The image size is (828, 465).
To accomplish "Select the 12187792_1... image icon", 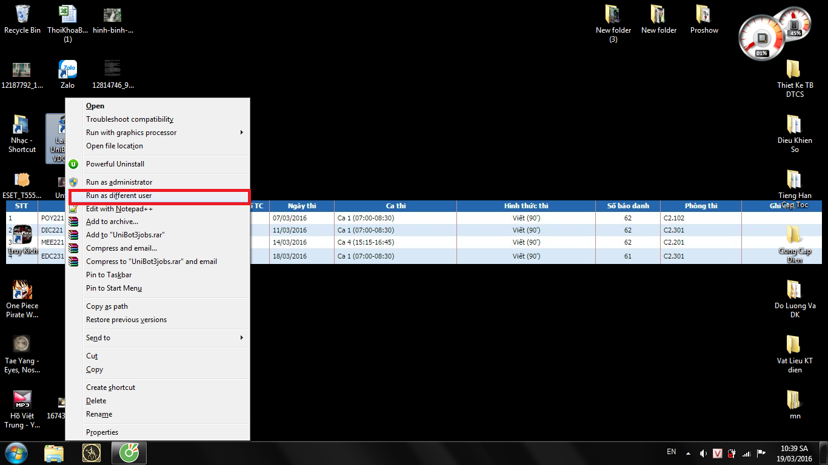I will (x=22, y=74).
